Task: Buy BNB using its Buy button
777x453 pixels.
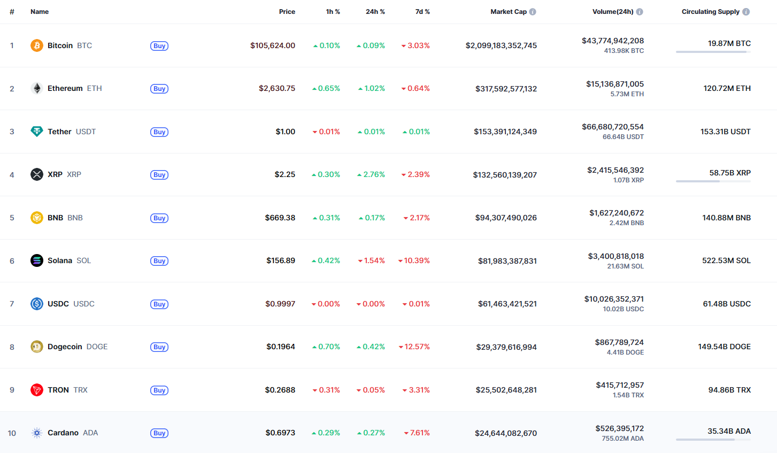Action: (x=159, y=218)
